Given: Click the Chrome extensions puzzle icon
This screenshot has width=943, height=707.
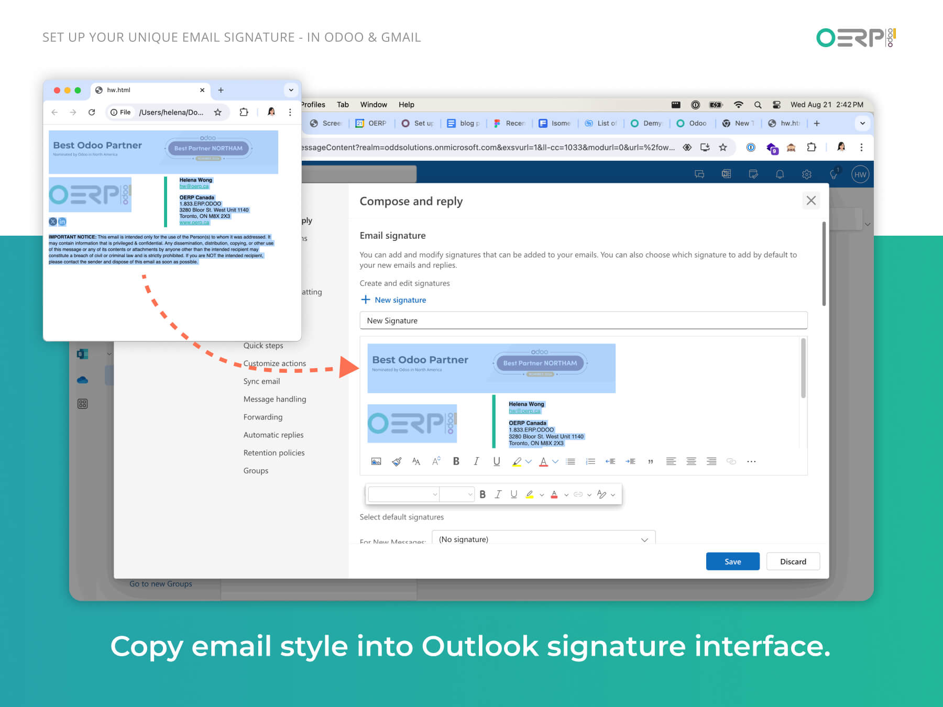Looking at the screenshot, I should point(812,147).
